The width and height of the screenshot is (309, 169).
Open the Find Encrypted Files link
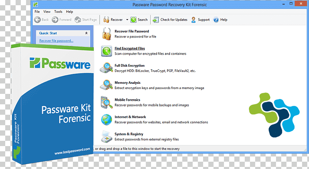(130, 48)
